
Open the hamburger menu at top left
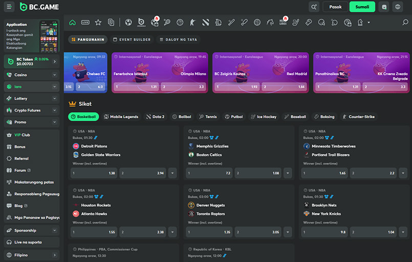(9, 7)
